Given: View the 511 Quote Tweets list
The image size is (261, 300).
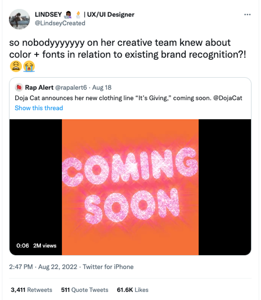Looking at the screenshot, I should [84, 290].
